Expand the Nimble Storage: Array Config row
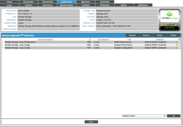Image resolution: width=183 pixels, height=127 pixels. 3,48
